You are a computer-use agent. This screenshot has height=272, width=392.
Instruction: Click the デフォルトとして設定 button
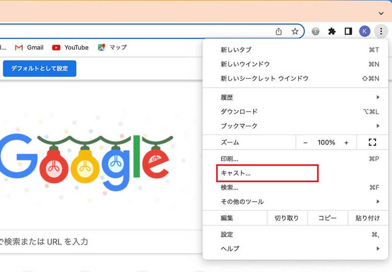pos(40,68)
